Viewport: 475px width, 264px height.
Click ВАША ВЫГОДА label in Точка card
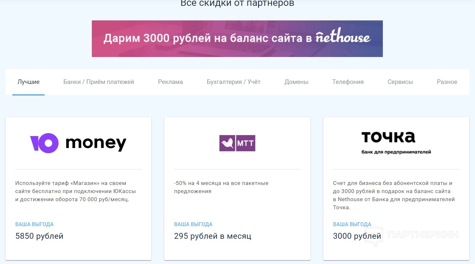click(x=352, y=224)
